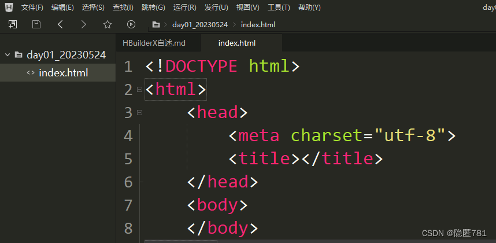Click the charset attribute on line 4
The width and height of the screenshot is (496, 243).
327,135
